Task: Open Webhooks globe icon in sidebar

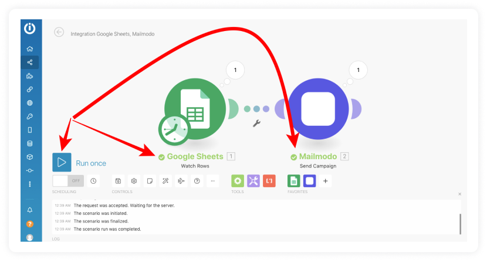Action: [30, 103]
